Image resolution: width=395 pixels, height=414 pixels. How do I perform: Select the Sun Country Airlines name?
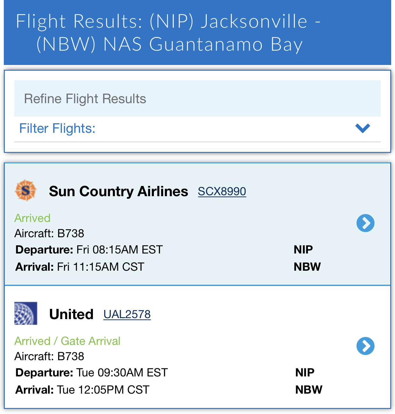pos(118,191)
